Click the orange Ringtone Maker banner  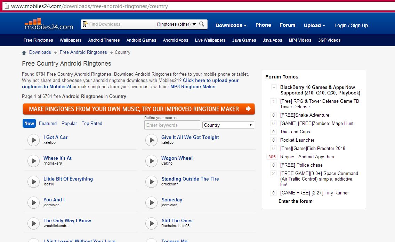click(139, 109)
